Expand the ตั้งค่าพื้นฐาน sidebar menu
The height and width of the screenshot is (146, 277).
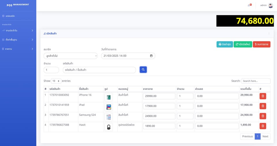coord(18,40)
